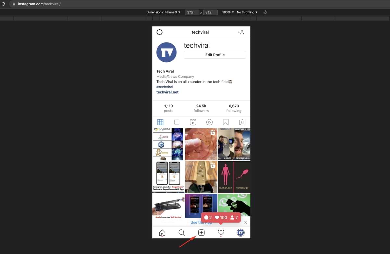The width and height of the screenshot is (390, 254).
Task: Click the 1,119 posts count
Action: point(168,108)
